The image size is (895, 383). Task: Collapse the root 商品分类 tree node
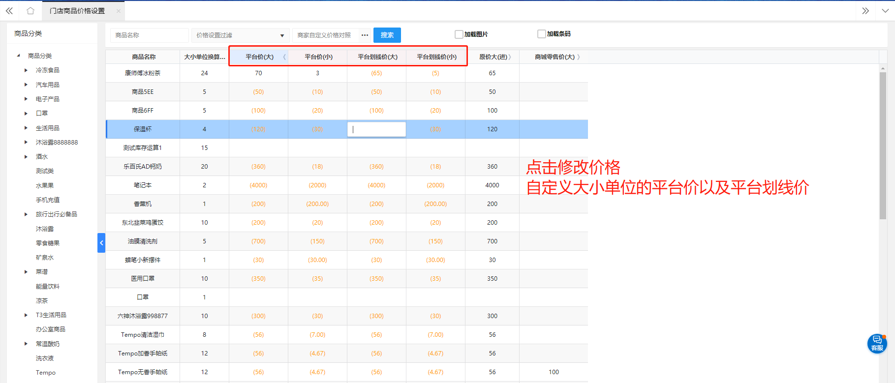[18, 56]
